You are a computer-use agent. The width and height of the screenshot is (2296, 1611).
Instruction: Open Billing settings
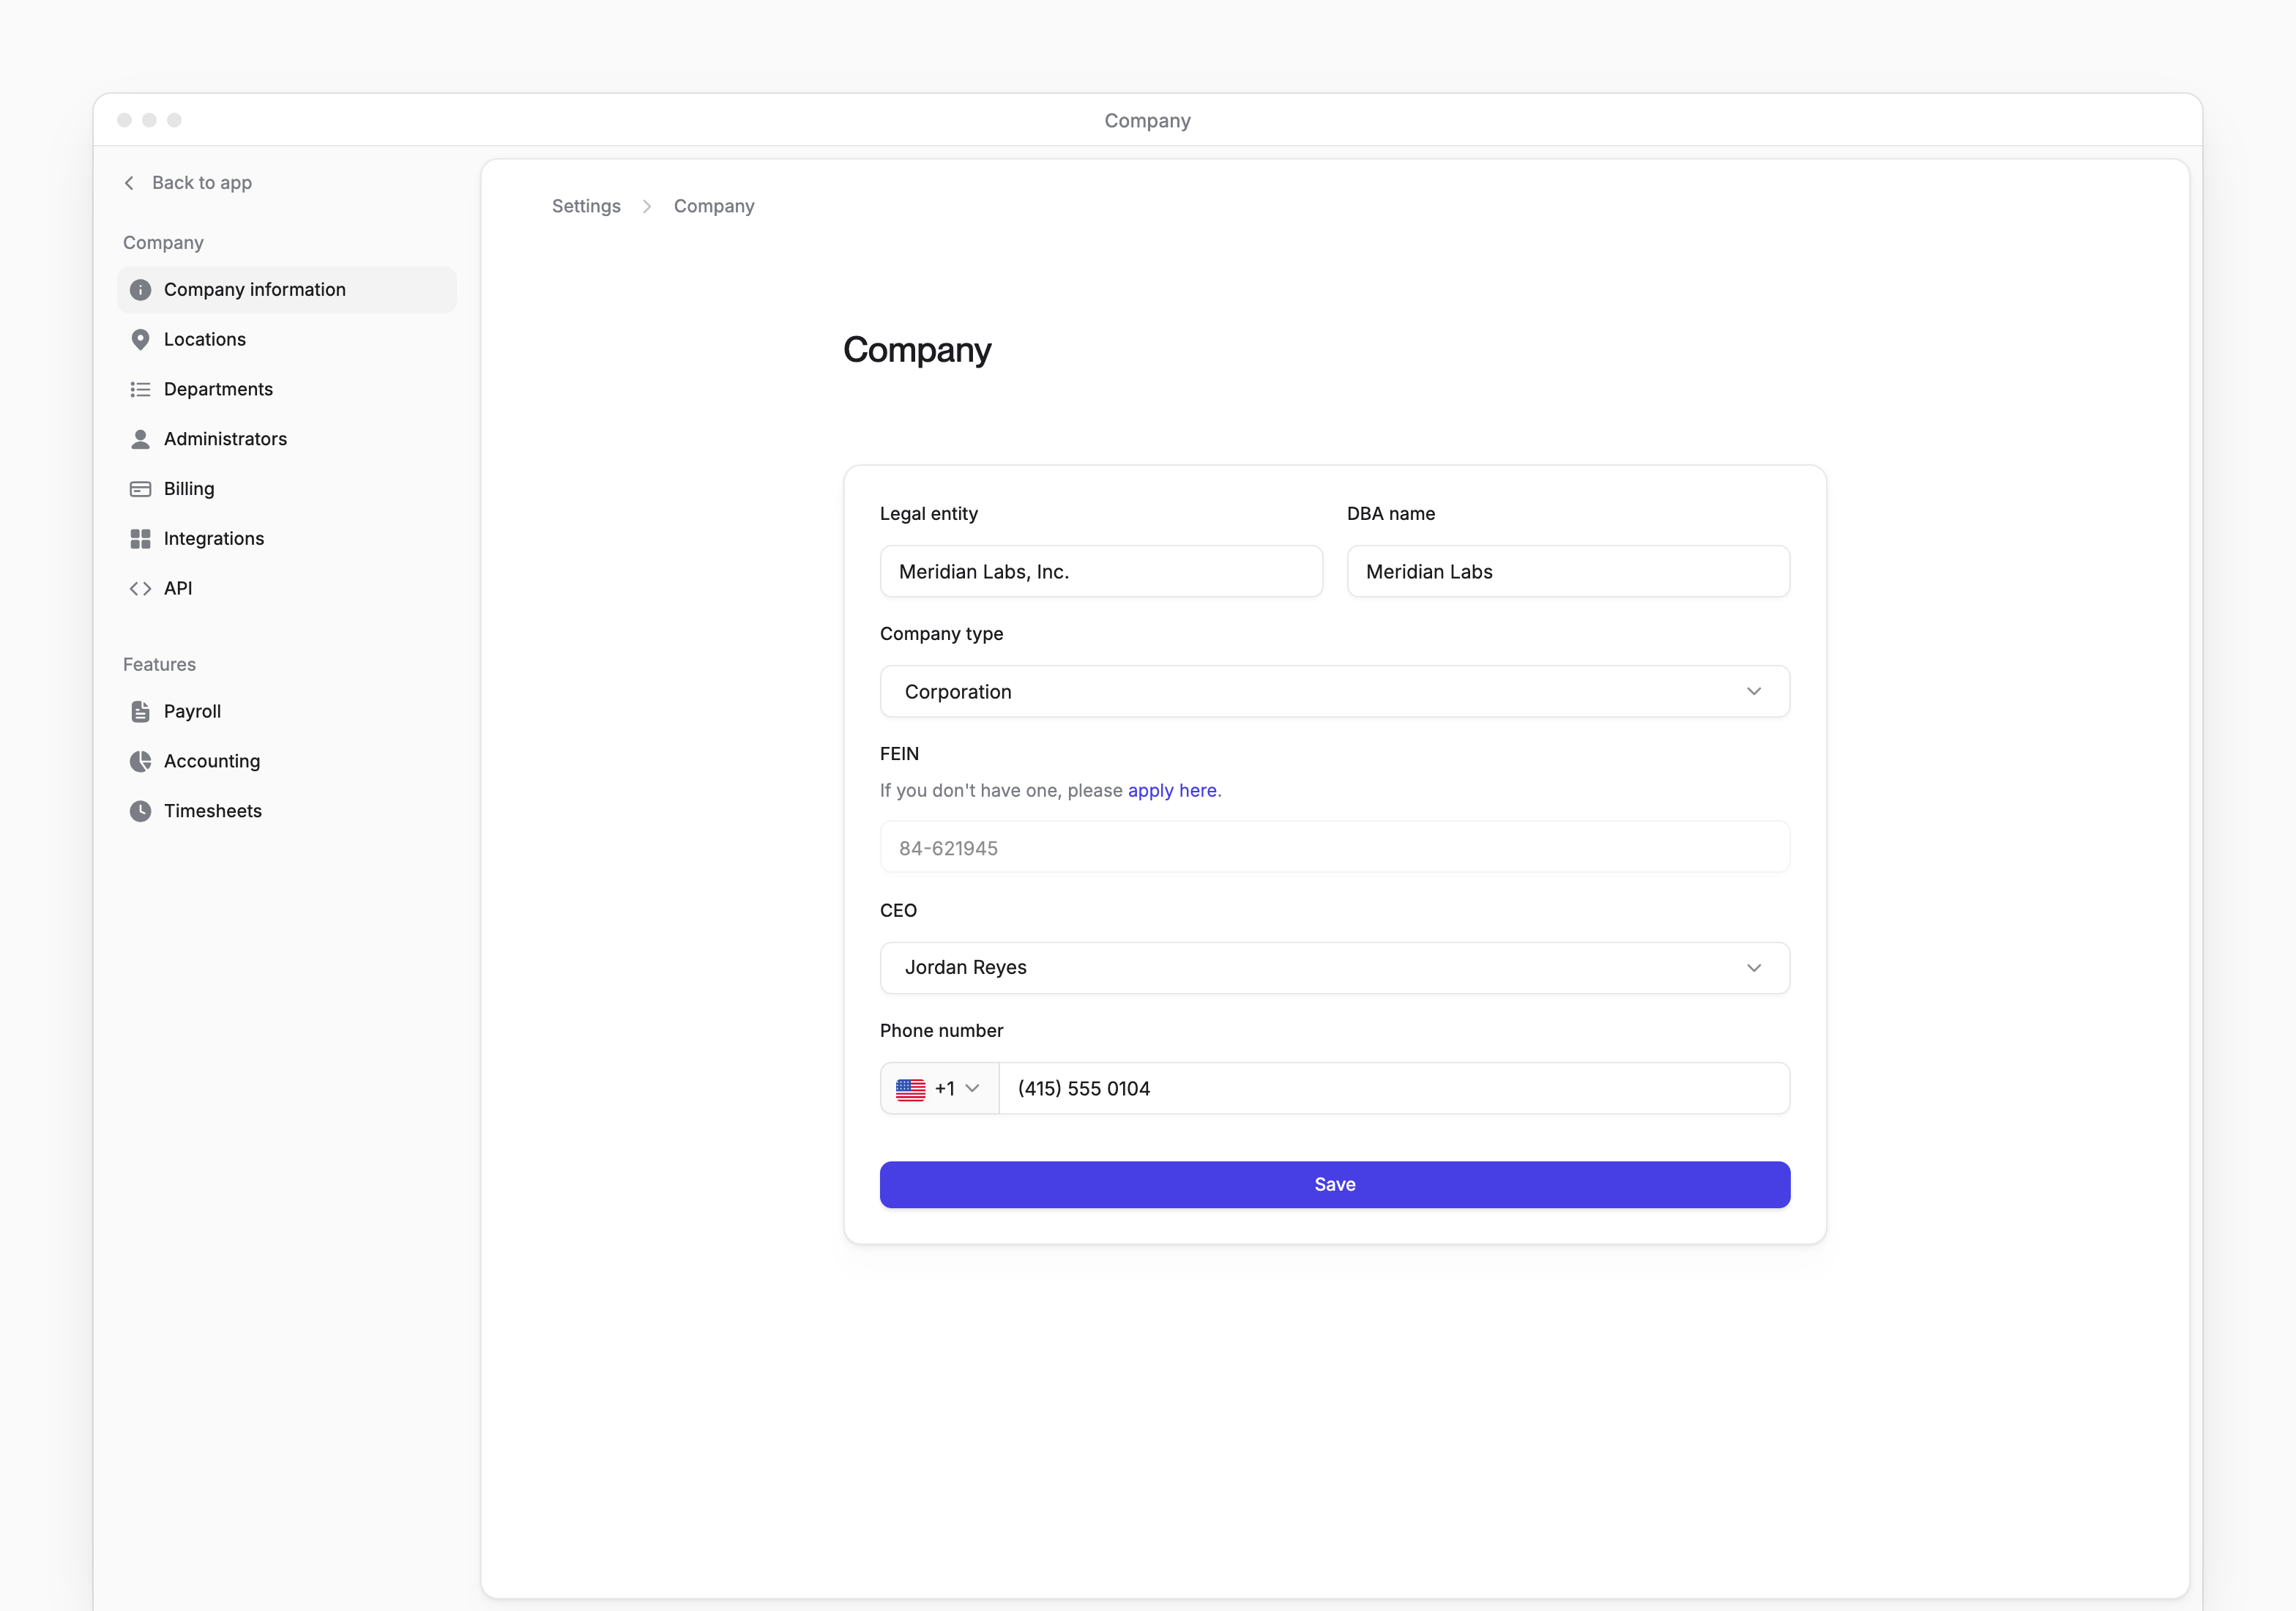(x=287, y=489)
